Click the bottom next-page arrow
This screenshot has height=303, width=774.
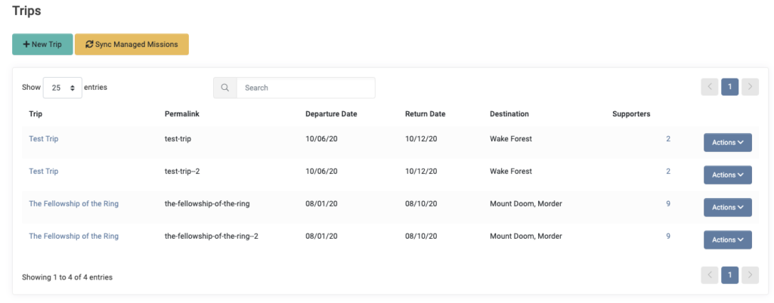750,275
